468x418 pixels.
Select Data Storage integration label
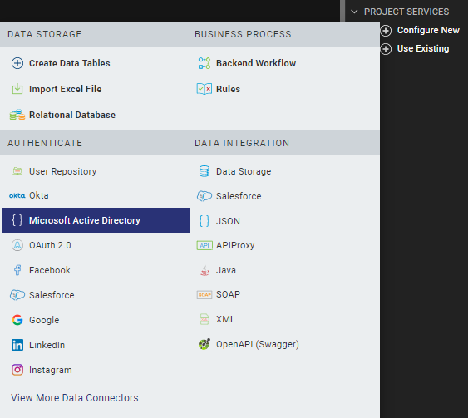244,171
